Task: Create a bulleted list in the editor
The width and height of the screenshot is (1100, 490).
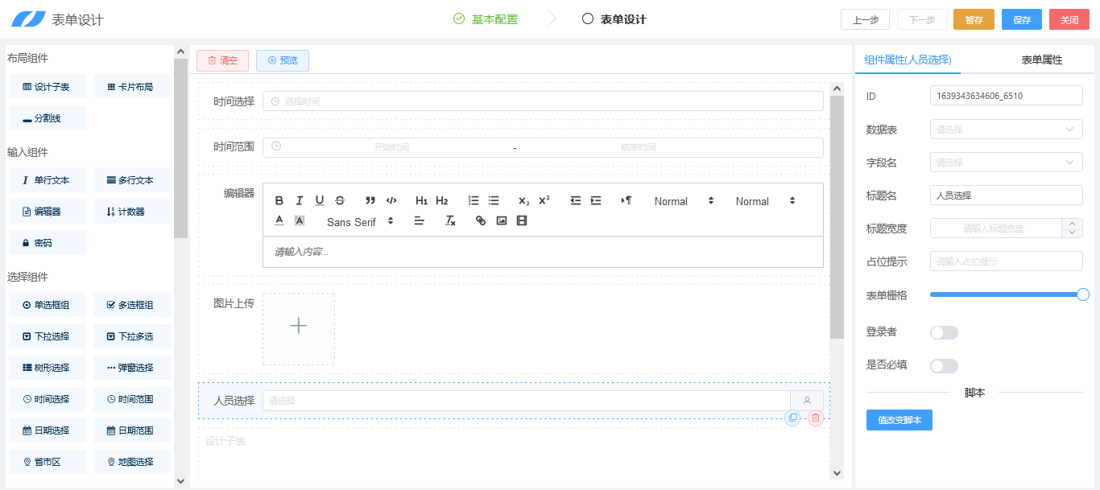Action: click(x=494, y=201)
